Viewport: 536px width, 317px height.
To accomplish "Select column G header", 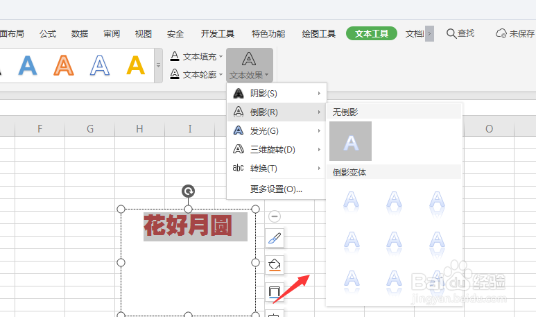I will pyautogui.click(x=90, y=129).
